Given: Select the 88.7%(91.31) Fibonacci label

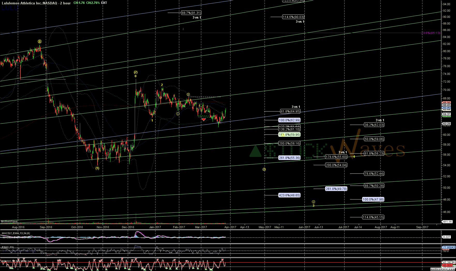Looking at the screenshot, I should [x=191, y=13].
